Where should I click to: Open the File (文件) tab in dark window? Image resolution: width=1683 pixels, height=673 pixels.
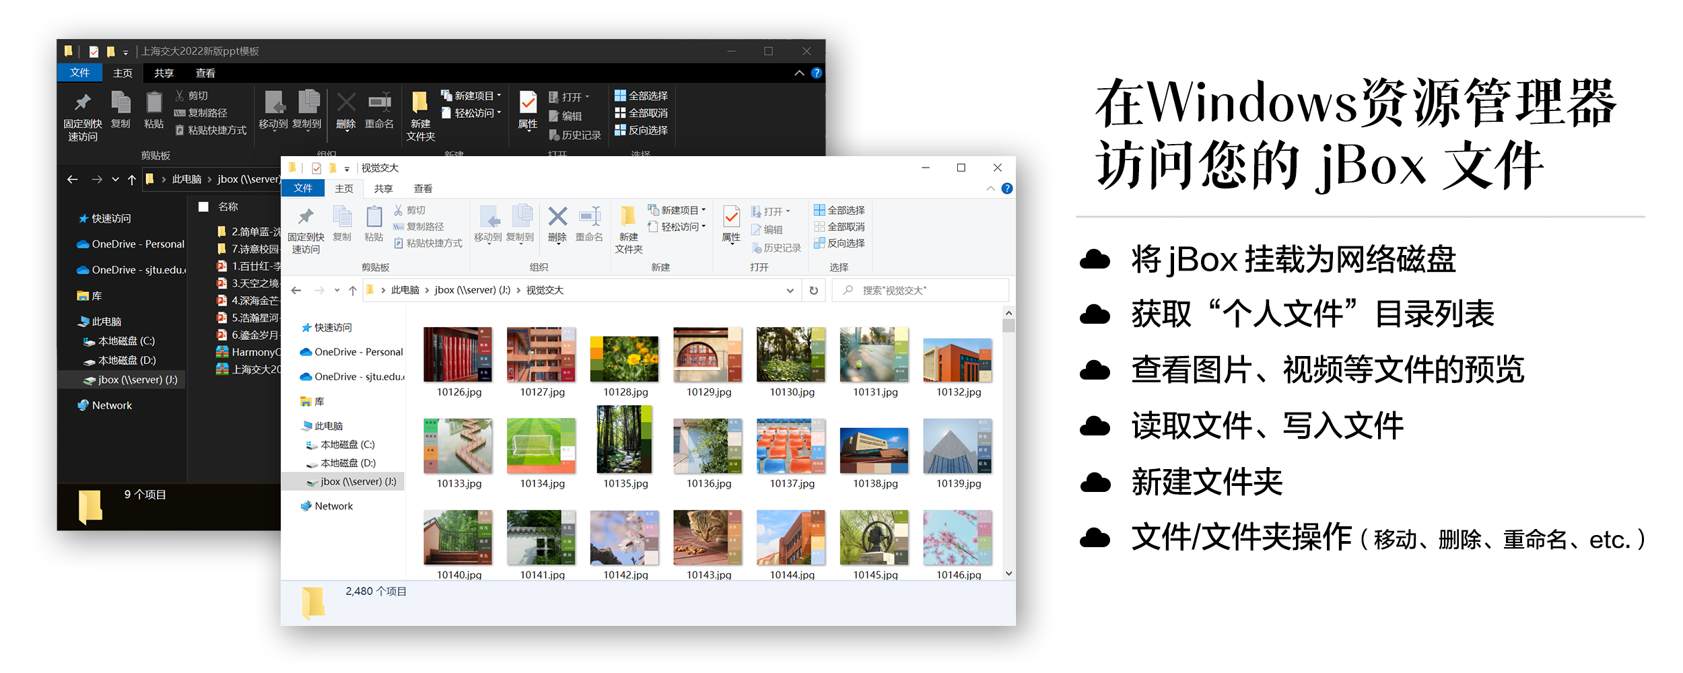(x=79, y=73)
